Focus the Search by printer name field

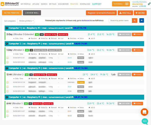pos(120,21)
